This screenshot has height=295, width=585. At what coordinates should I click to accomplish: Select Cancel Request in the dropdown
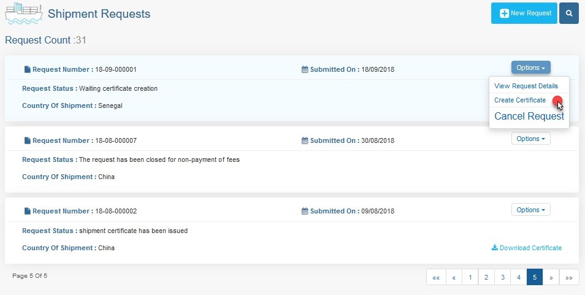coord(529,117)
